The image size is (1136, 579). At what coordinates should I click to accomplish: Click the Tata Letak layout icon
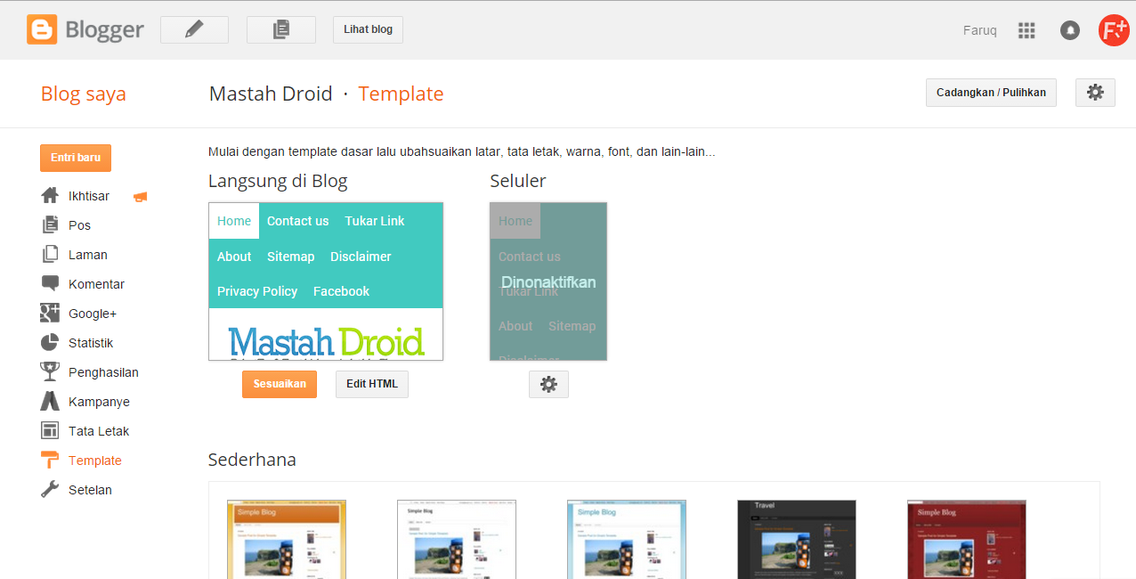click(50, 431)
